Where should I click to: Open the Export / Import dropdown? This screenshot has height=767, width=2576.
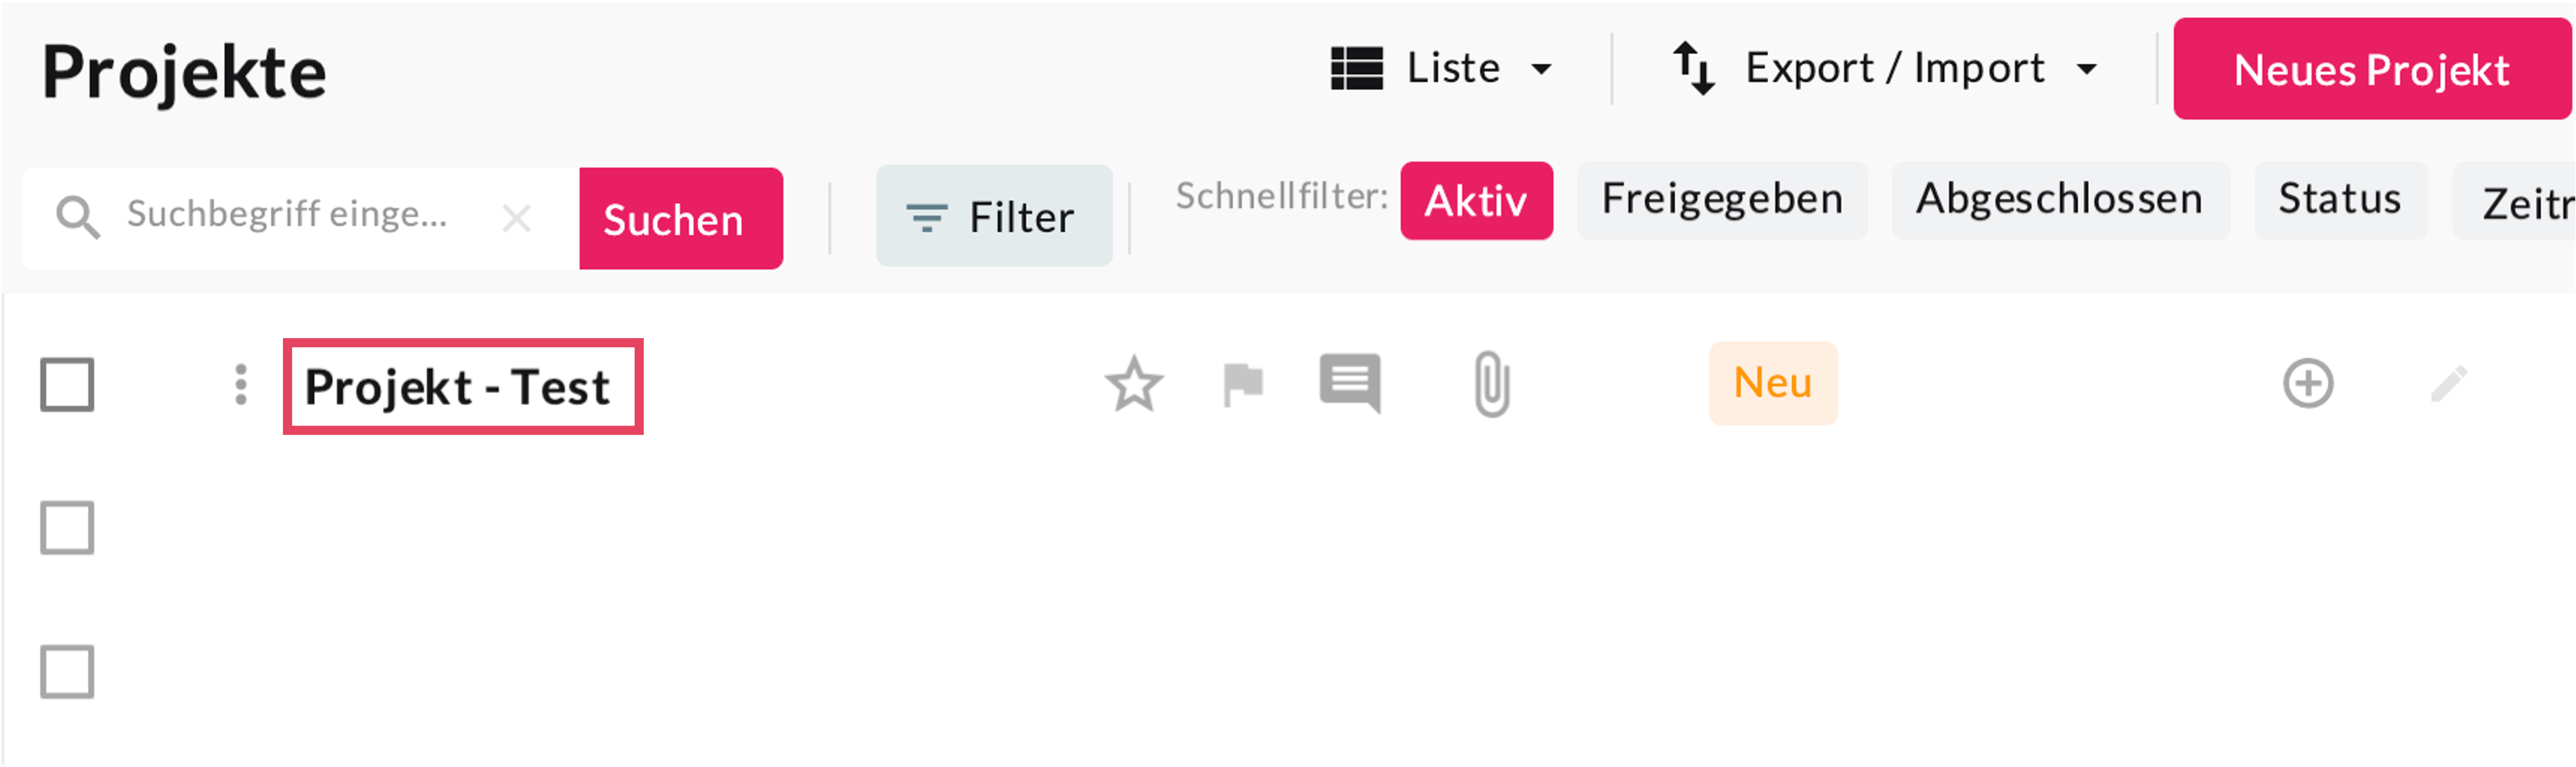[1884, 69]
